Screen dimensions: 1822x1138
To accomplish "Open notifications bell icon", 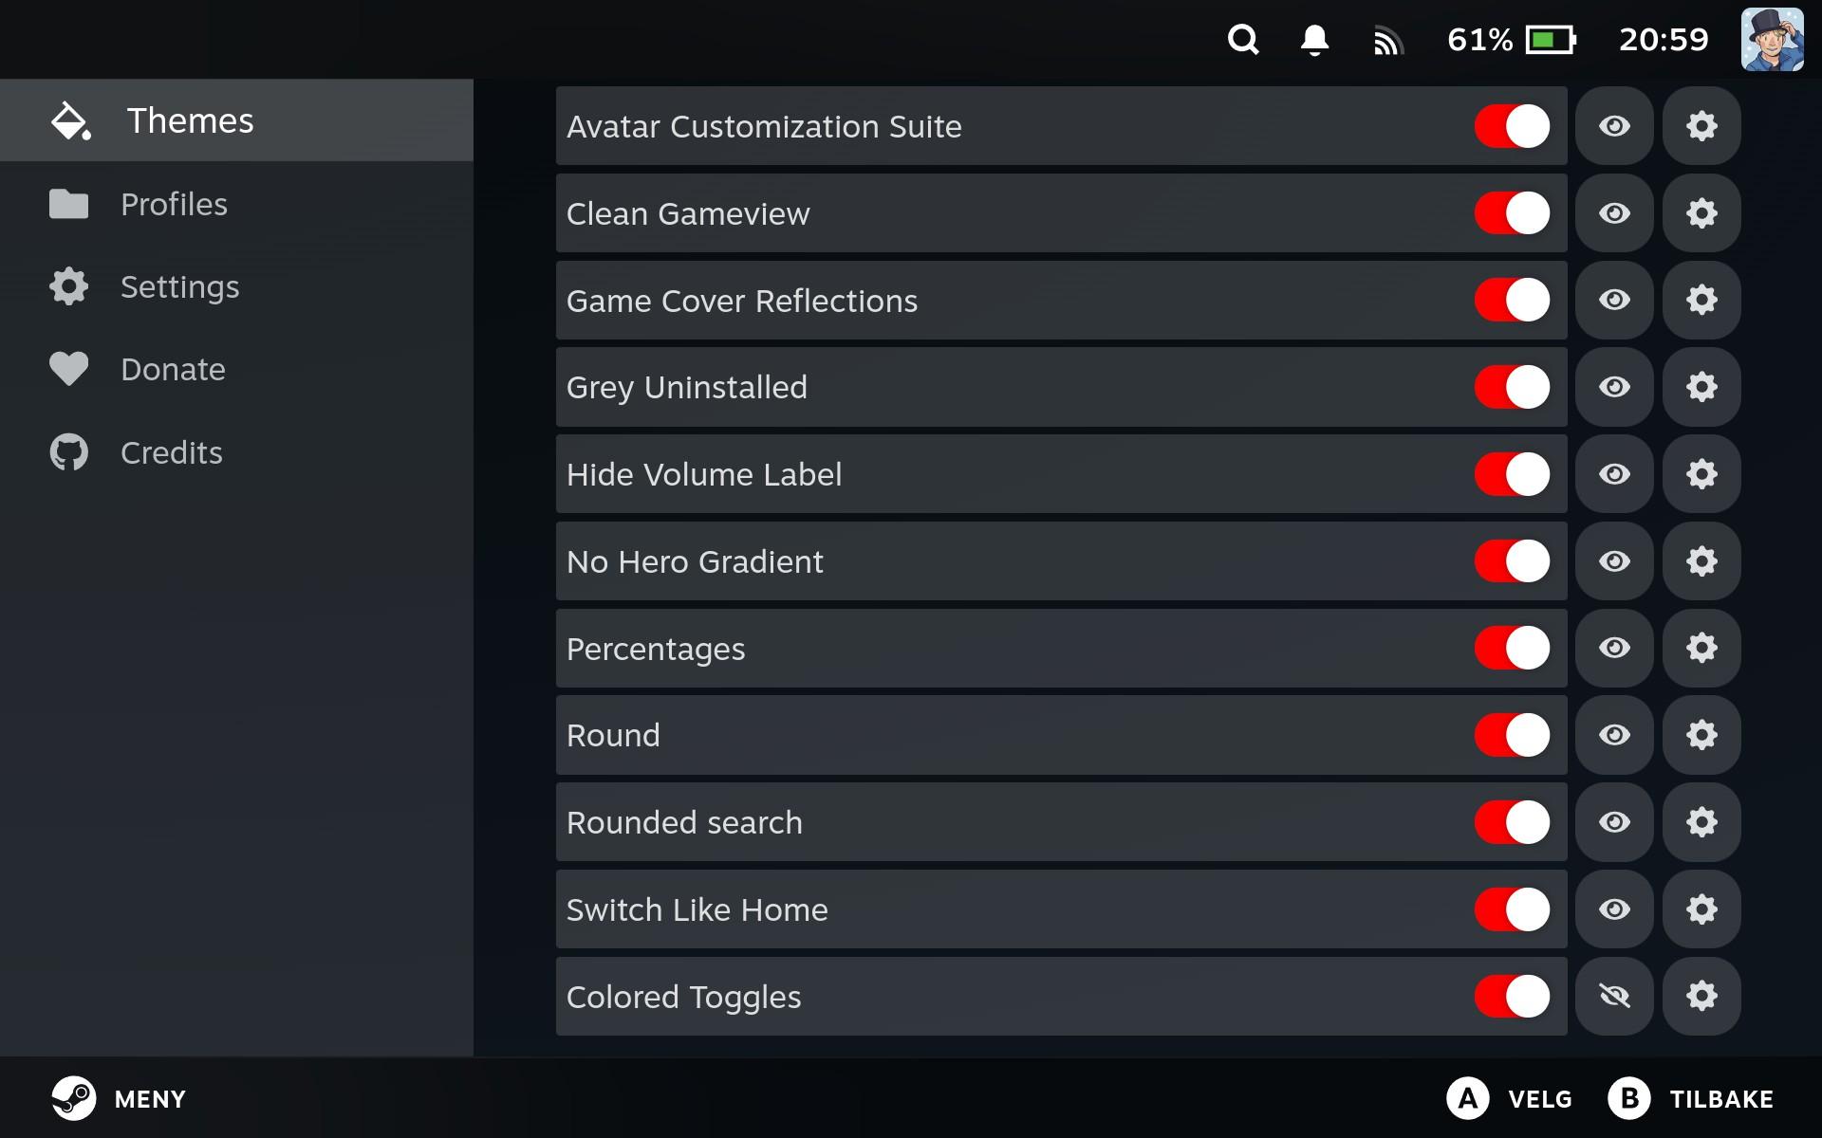I will (1314, 40).
